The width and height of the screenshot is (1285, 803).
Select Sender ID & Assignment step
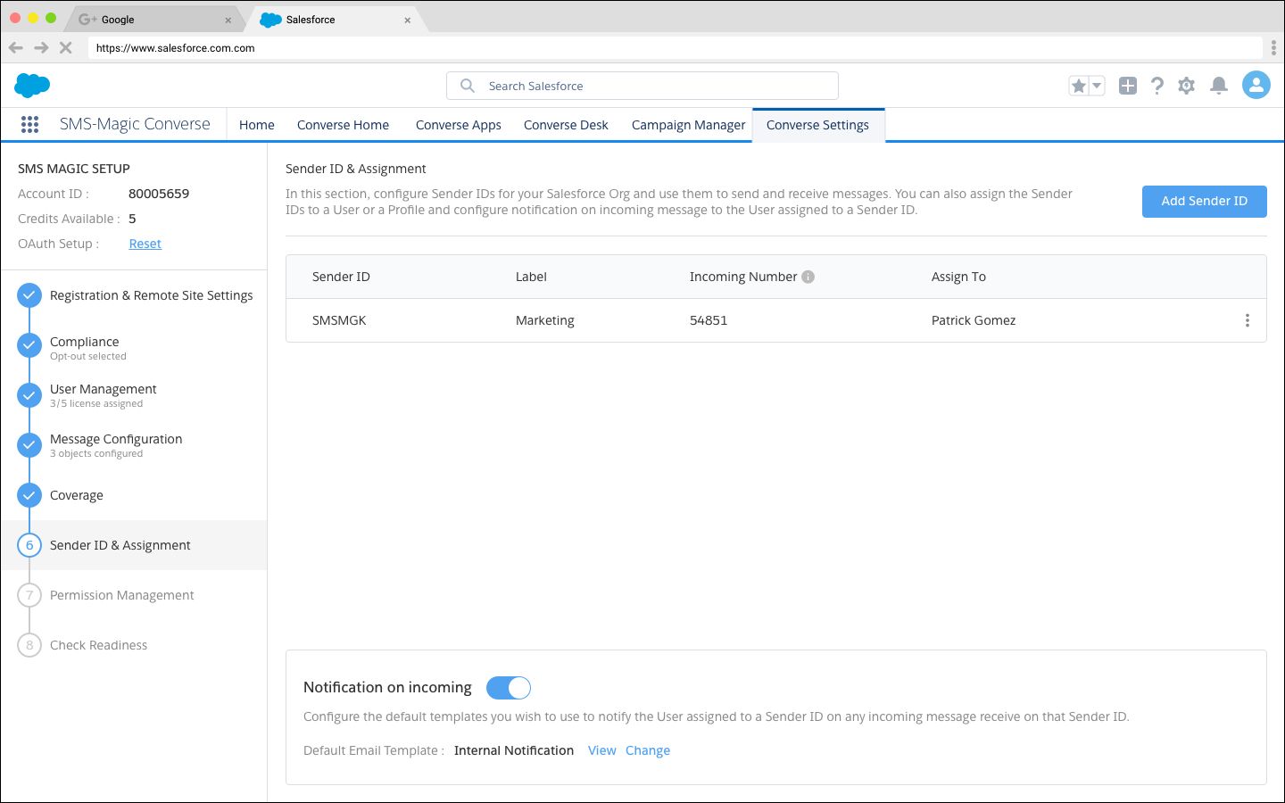pos(134,545)
